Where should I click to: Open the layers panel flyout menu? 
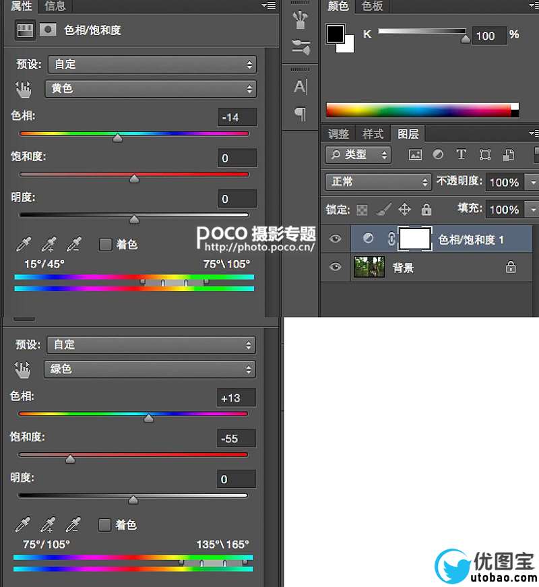coord(534,133)
